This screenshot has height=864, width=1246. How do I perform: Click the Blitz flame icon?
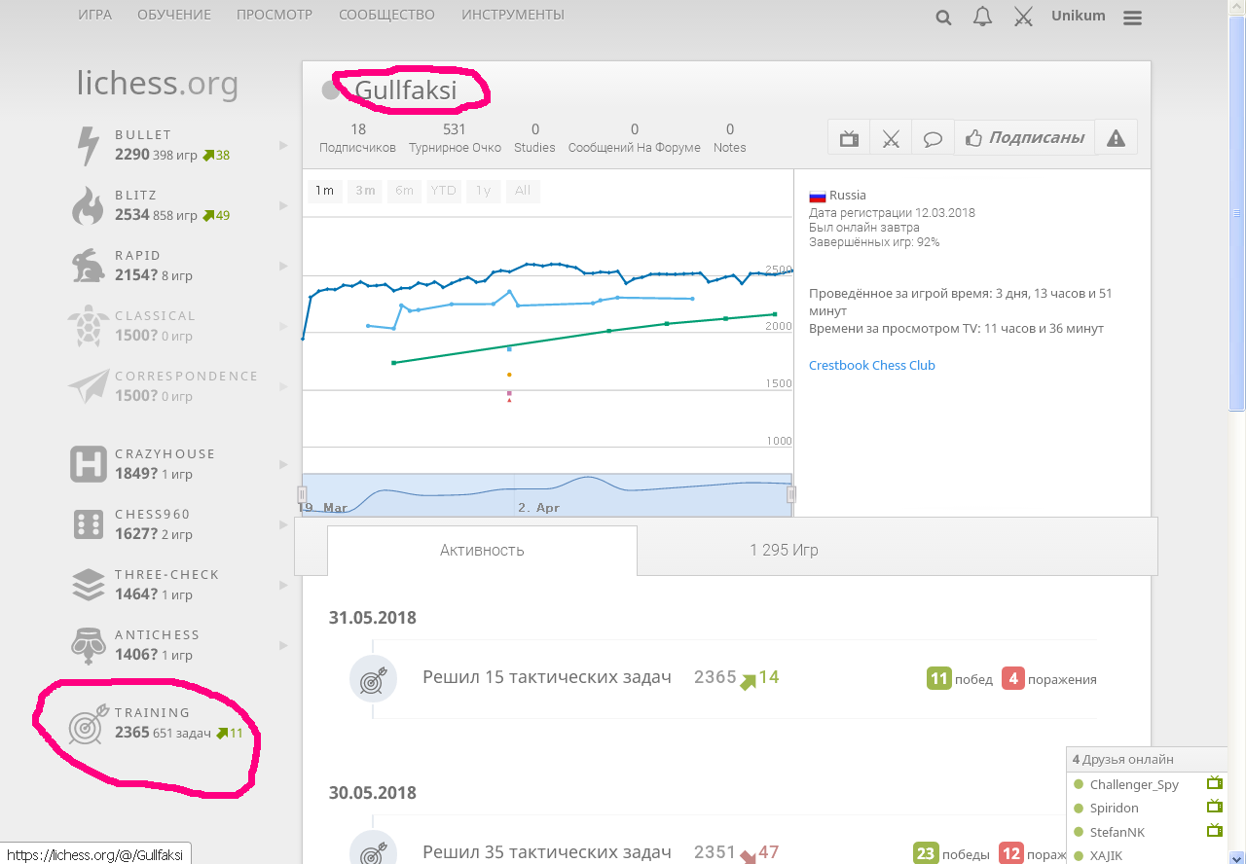click(x=88, y=206)
